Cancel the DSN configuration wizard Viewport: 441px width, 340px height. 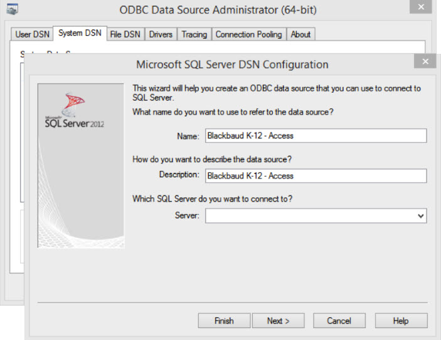point(339,321)
